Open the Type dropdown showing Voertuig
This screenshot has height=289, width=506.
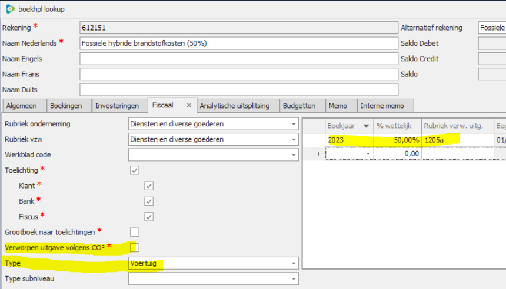click(293, 263)
